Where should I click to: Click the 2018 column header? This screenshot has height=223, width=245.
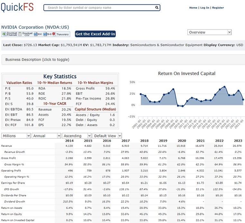[x=144, y=141]
